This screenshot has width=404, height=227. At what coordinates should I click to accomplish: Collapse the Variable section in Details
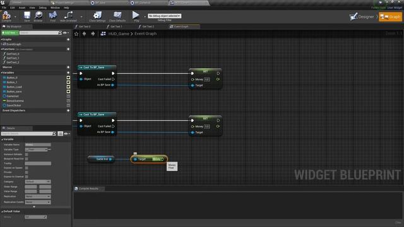pyautogui.click(x=3, y=139)
